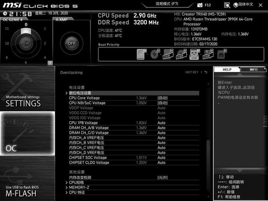Click the back arrow next to HOT KEY
Screen dimensions: 268x201
pos(206,72)
